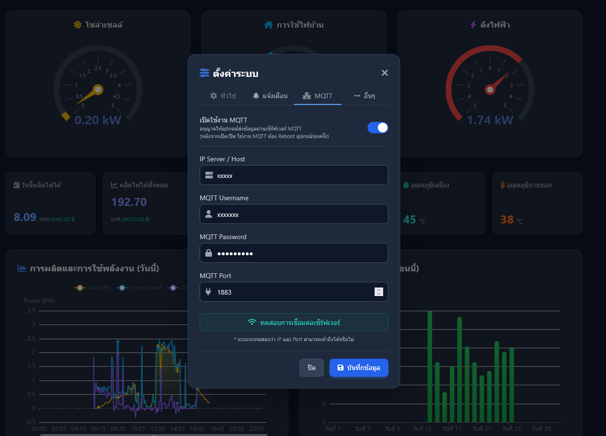Switch to the ทั่วไป tab
Screen dimensions: 606x436
(223, 96)
